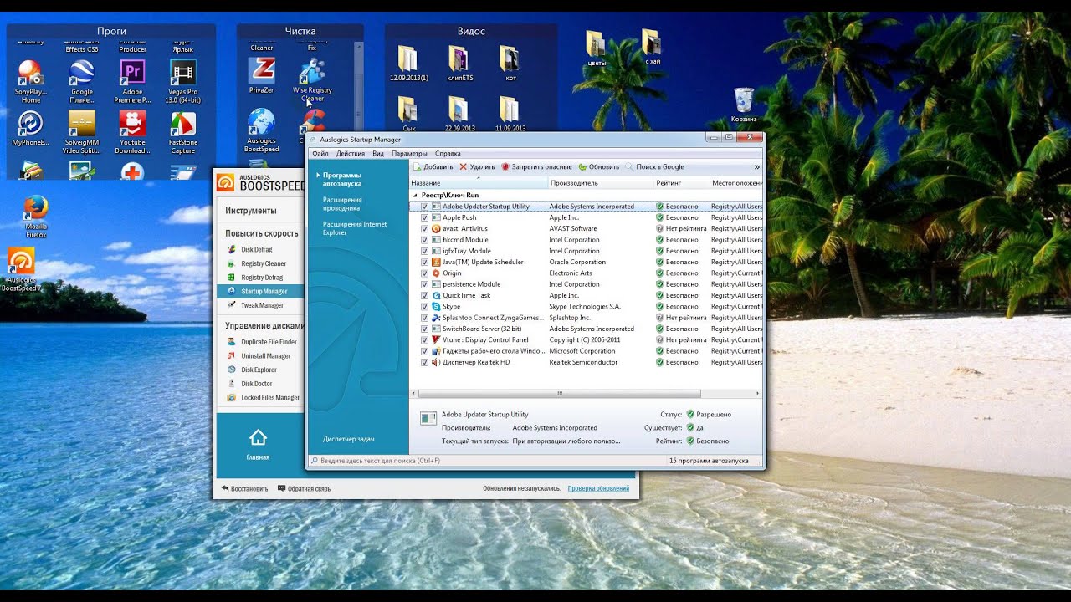The image size is (1071, 602).
Task: Open the Файл menu
Action: (320, 153)
